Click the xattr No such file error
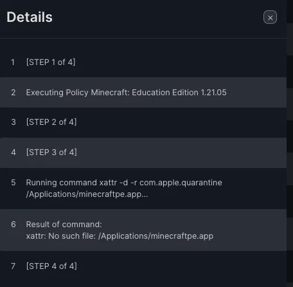The image size is (293, 287). point(120,236)
